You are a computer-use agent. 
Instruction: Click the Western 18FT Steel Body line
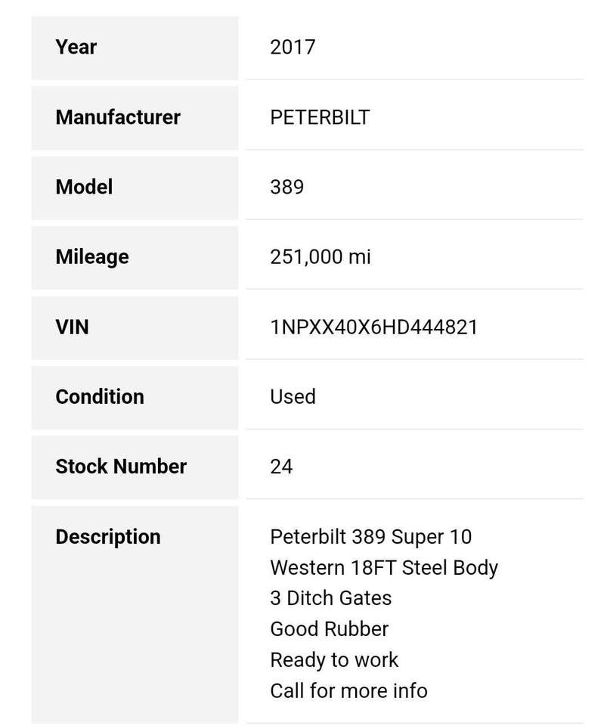pos(384,568)
